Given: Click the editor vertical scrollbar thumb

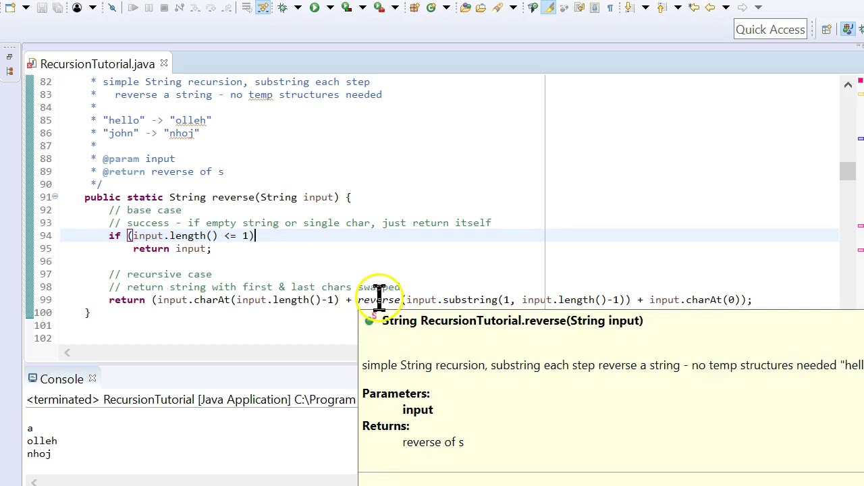Looking at the screenshot, I should pos(848,171).
